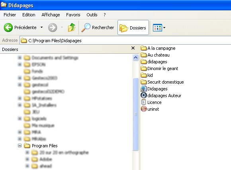The height and width of the screenshot is (170, 231).
Task: Open the Favoris menu
Action: pyautogui.click(x=73, y=15)
